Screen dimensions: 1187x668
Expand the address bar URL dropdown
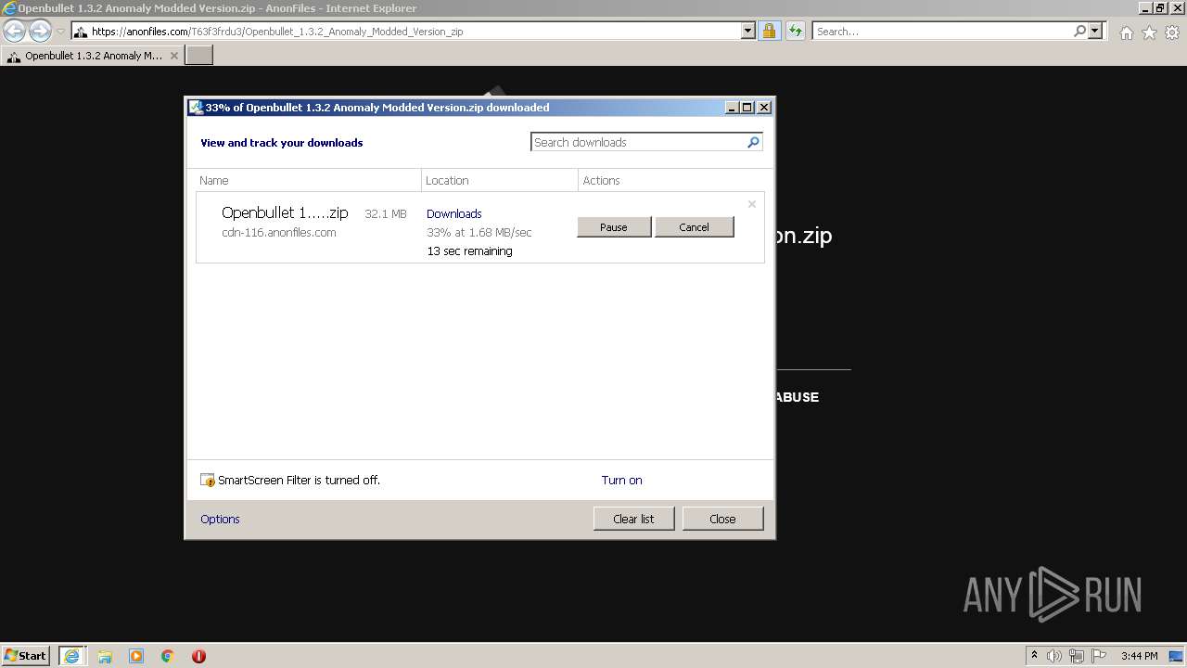[x=748, y=31]
